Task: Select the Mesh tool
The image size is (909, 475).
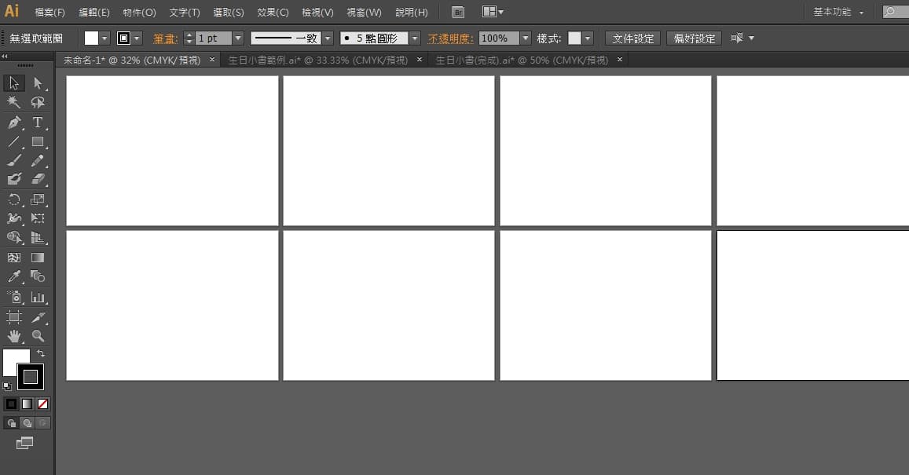Action: [x=14, y=258]
